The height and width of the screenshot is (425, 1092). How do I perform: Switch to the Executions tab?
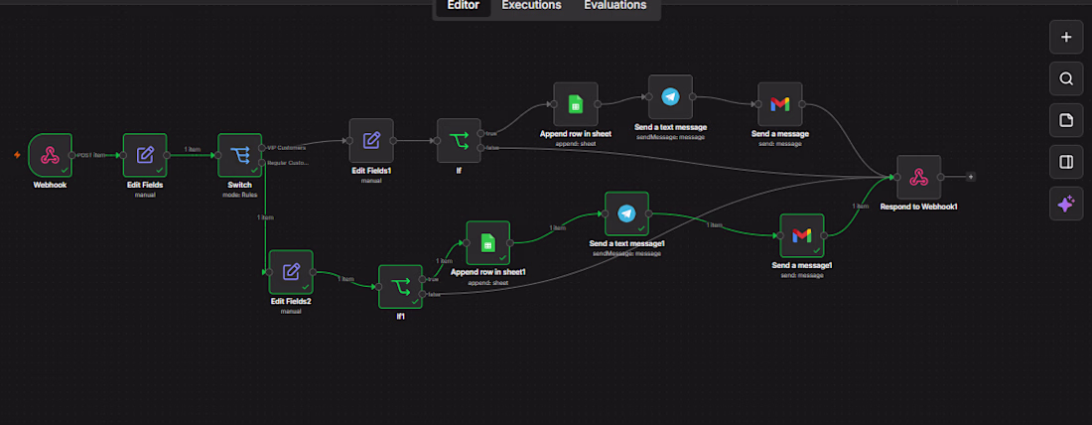point(531,6)
